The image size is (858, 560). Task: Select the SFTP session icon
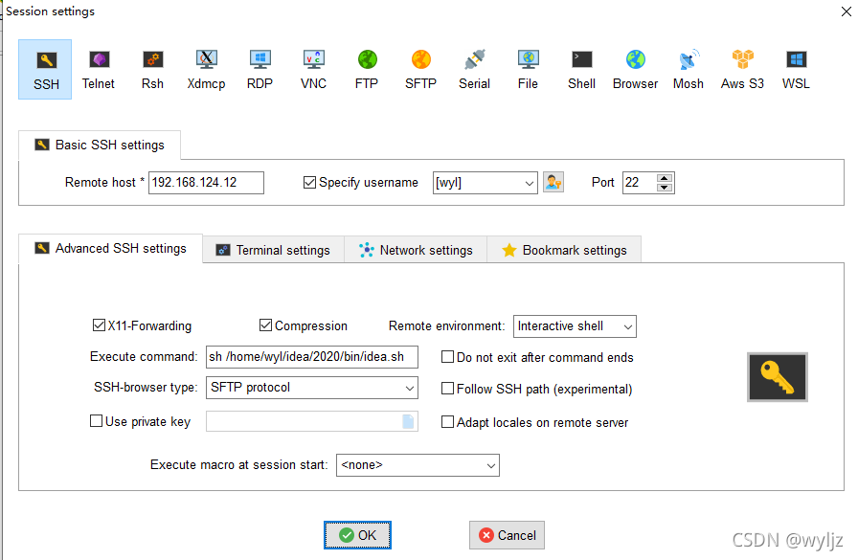(420, 70)
